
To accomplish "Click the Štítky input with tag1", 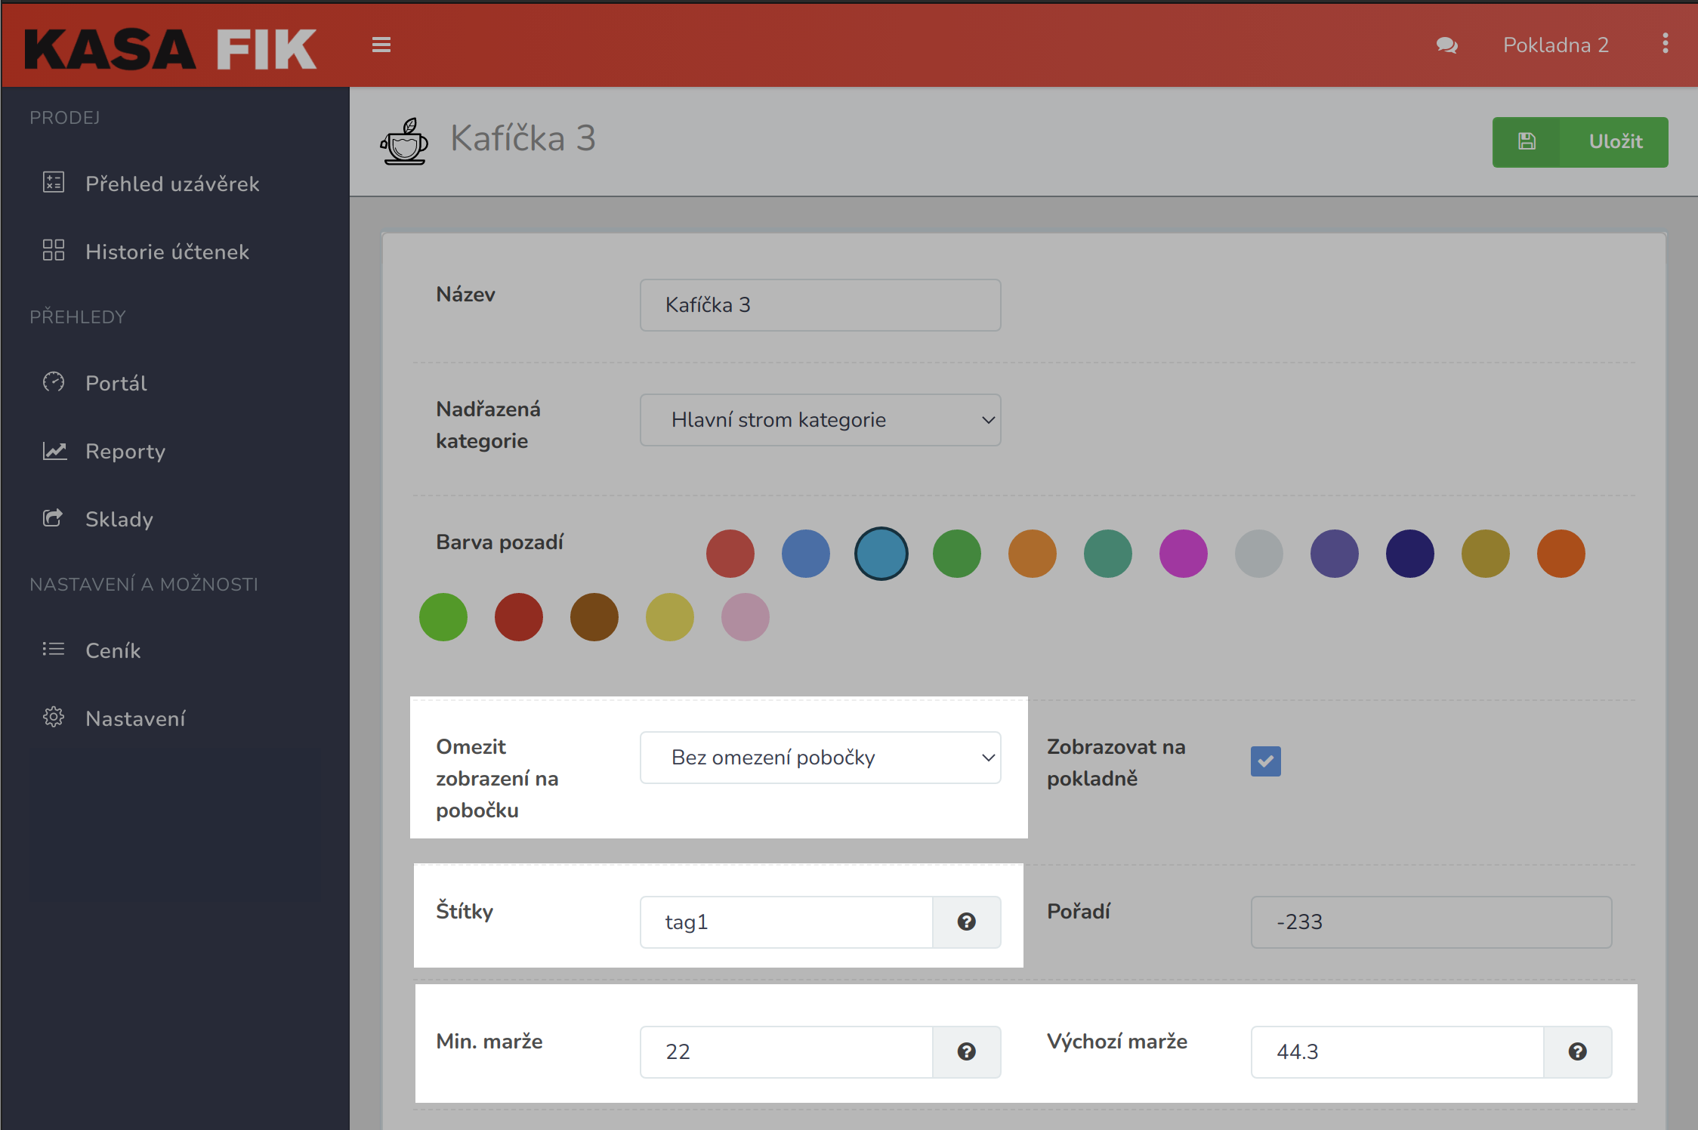I will pos(786,922).
